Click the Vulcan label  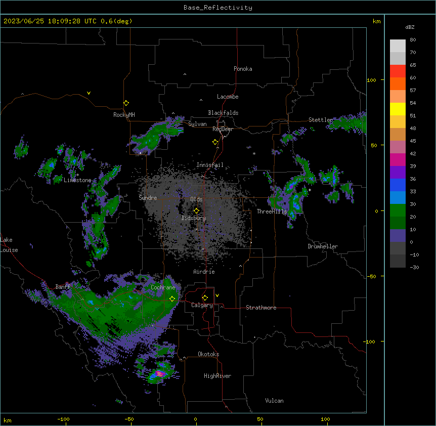tap(274, 401)
